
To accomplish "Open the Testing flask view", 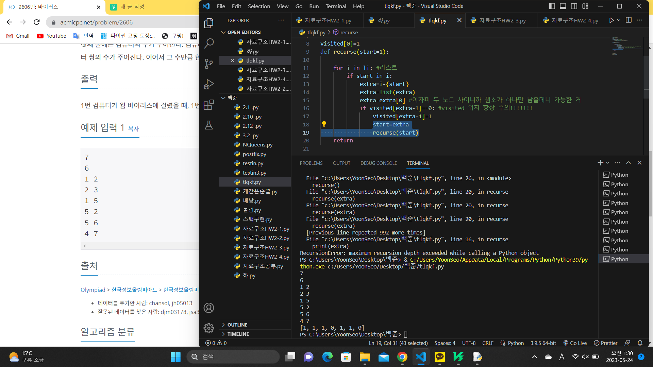I will (x=209, y=125).
